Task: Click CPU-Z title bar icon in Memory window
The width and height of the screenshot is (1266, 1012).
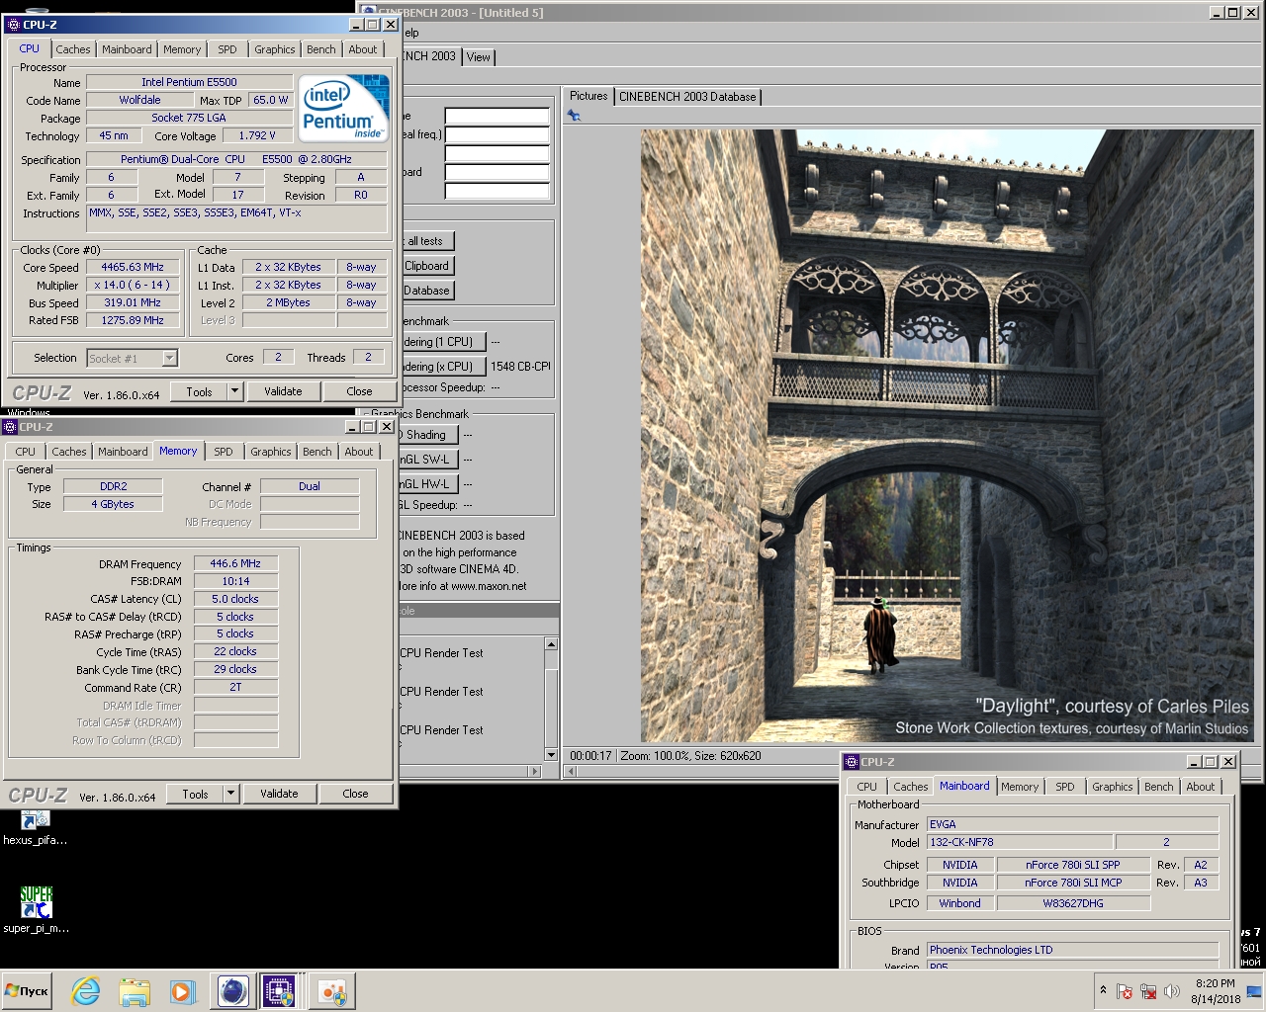Action: (10, 427)
